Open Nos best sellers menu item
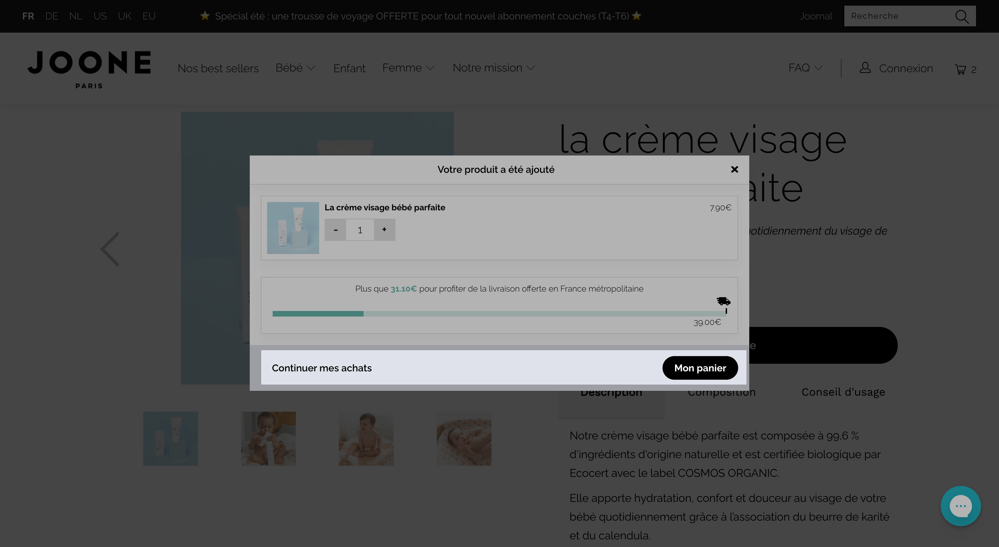999x547 pixels. [x=218, y=68]
